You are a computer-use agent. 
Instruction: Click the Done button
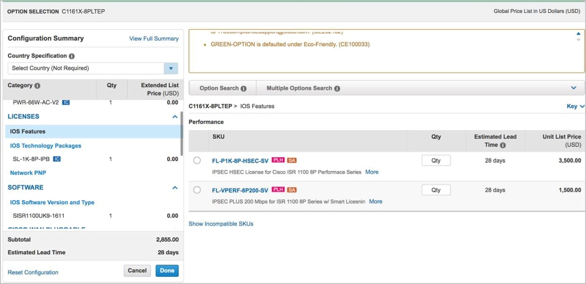pyautogui.click(x=167, y=270)
